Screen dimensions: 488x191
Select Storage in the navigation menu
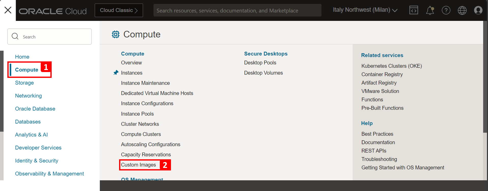pyautogui.click(x=24, y=83)
